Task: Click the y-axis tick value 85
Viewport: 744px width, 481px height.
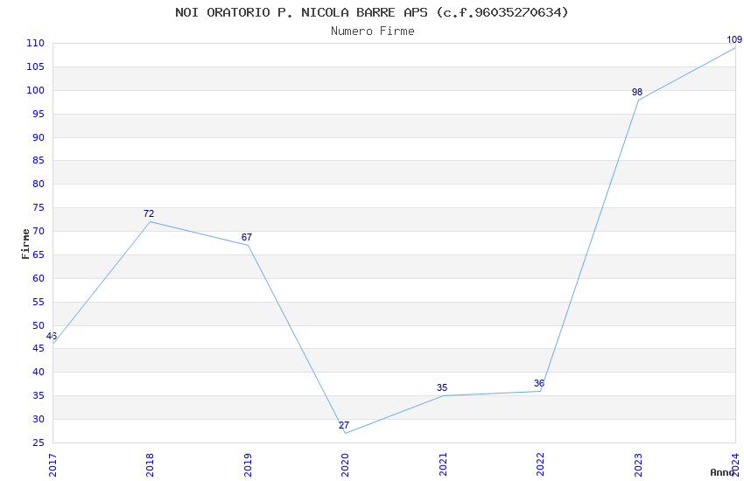Action: pos(39,160)
